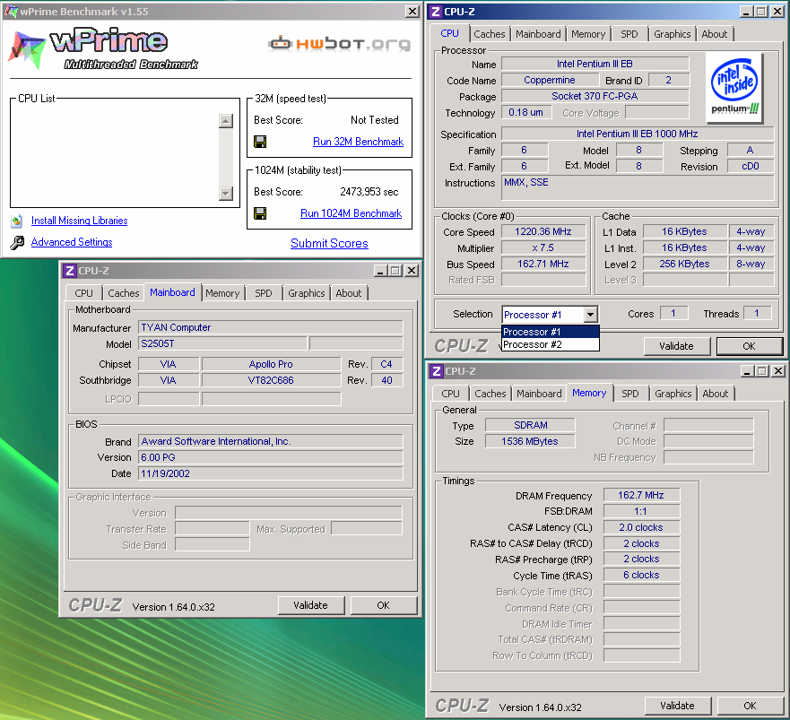Viewport: 790px width, 720px height.
Task: Expand the Processor Selection dropdown arrow
Action: [x=591, y=315]
